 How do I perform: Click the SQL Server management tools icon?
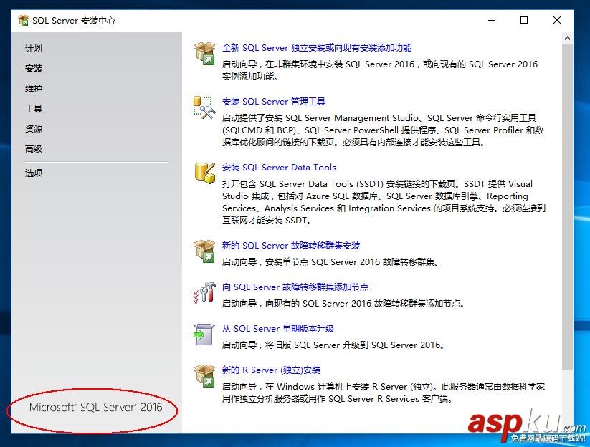point(204,107)
